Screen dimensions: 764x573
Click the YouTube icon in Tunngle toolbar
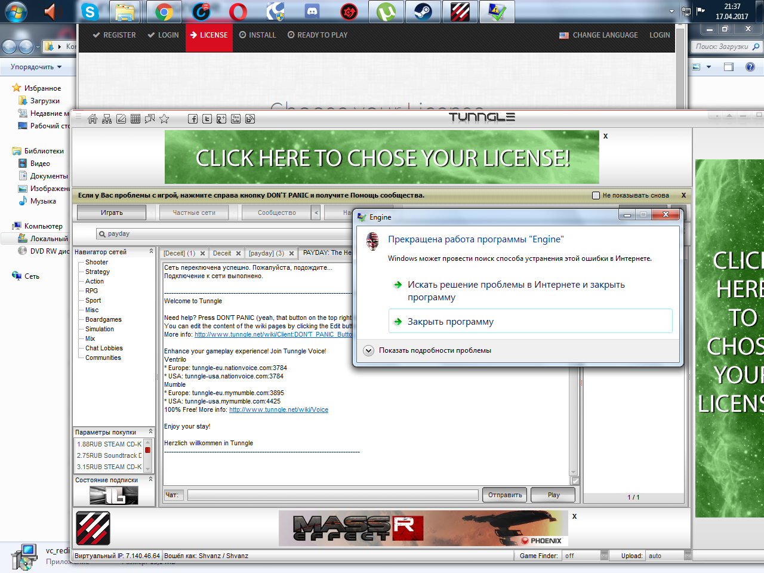[236, 119]
